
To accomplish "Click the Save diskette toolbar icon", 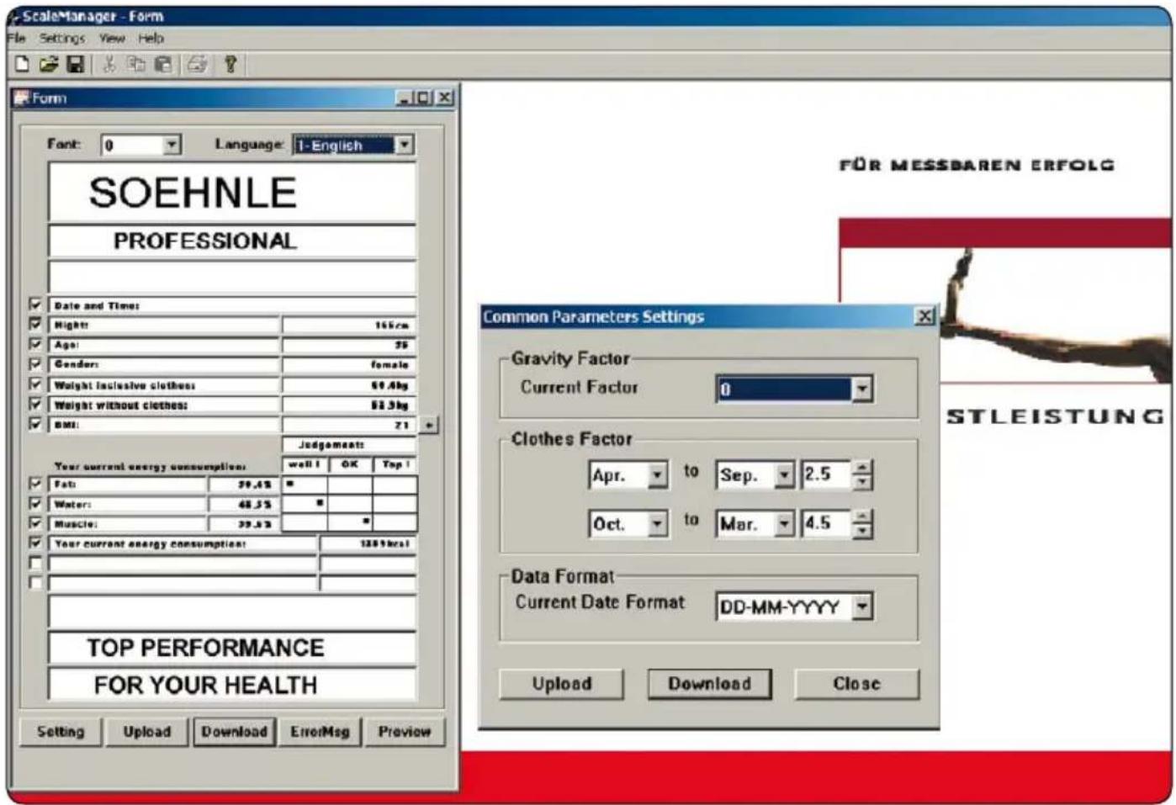I will 76,64.
